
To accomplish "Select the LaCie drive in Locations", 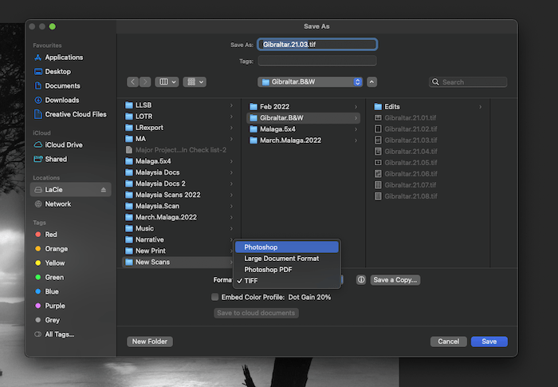I will [x=70, y=190].
